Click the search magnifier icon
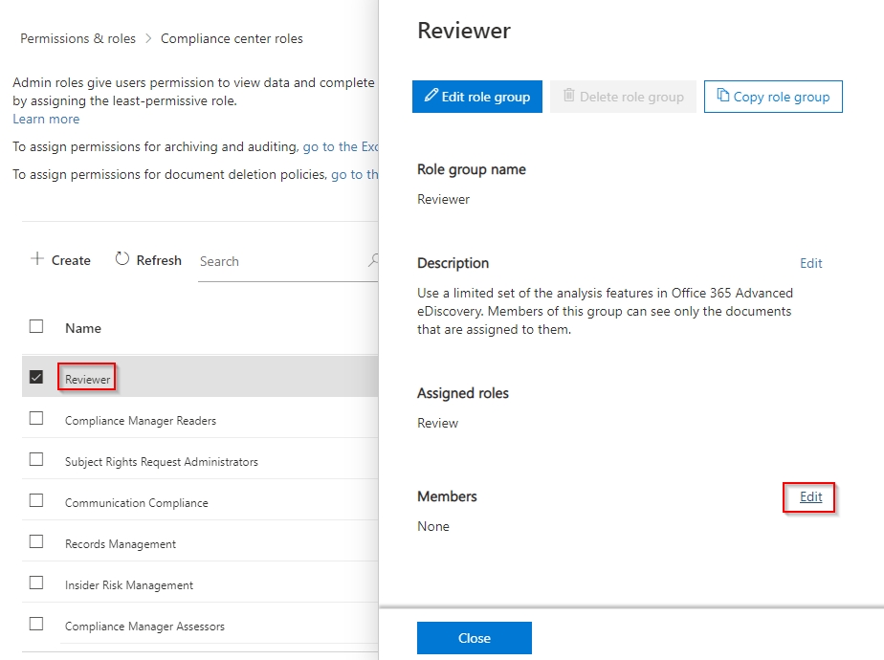 coord(373,260)
